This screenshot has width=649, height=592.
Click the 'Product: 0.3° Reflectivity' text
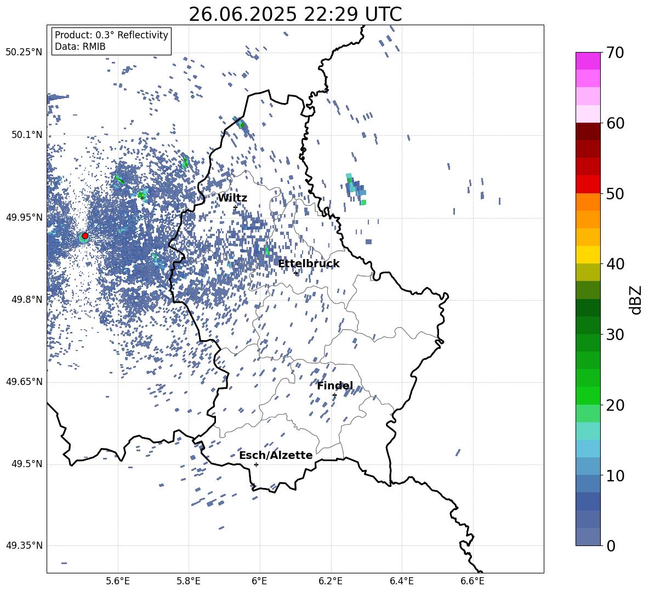[x=111, y=35]
